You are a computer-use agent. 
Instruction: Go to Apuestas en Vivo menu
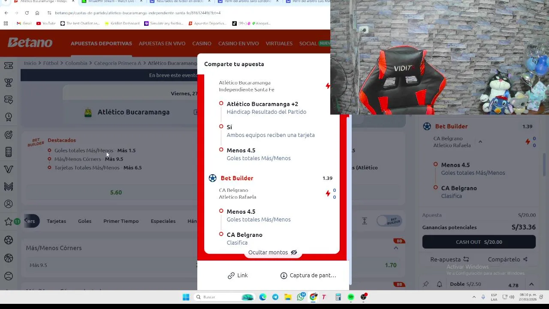click(x=162, y=43)
